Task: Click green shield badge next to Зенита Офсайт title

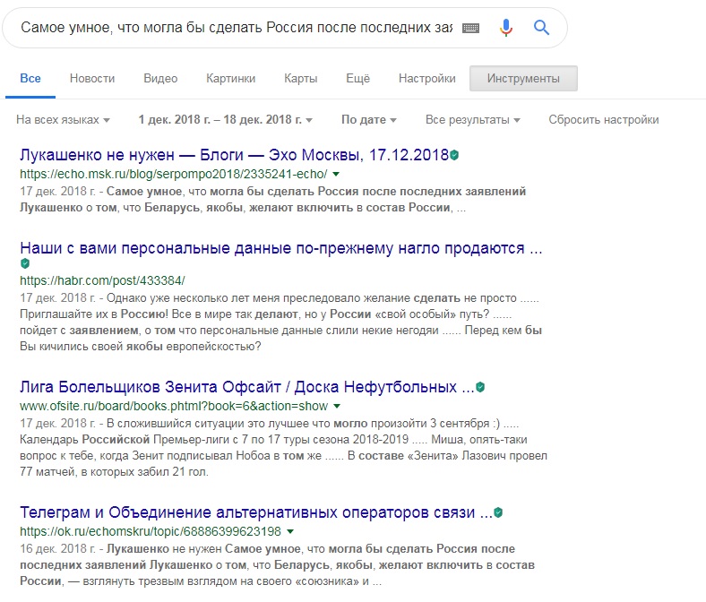Action: pos(480,387)
